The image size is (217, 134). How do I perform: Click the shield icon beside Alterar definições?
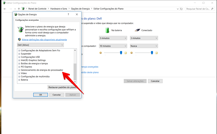[x=19, y=39]
